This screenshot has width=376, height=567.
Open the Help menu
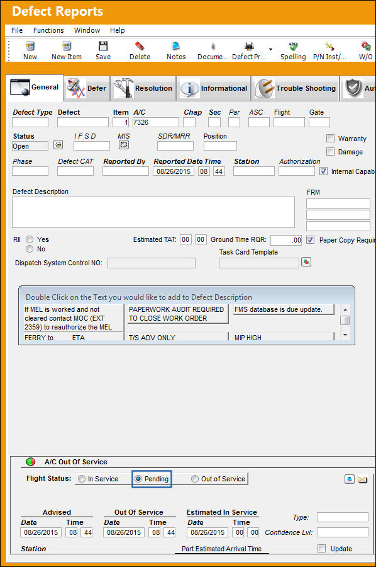coord(118,30)
